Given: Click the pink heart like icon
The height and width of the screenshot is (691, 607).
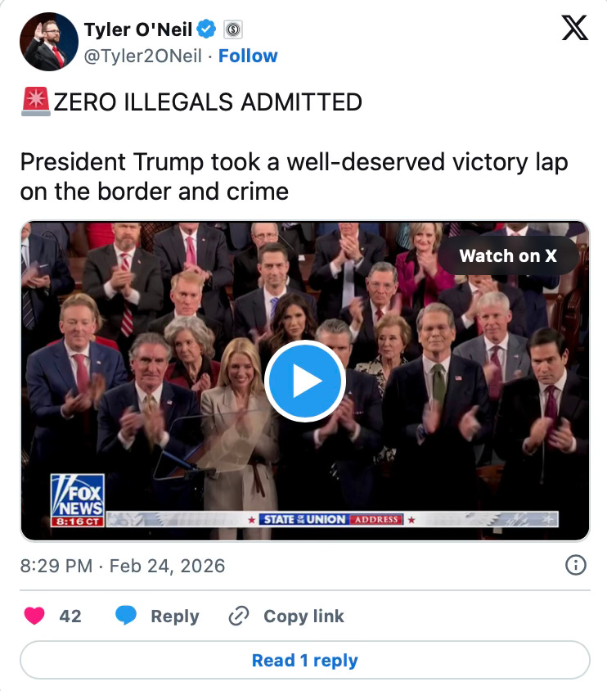Looking at the screenshot, I should coord(34,616).
